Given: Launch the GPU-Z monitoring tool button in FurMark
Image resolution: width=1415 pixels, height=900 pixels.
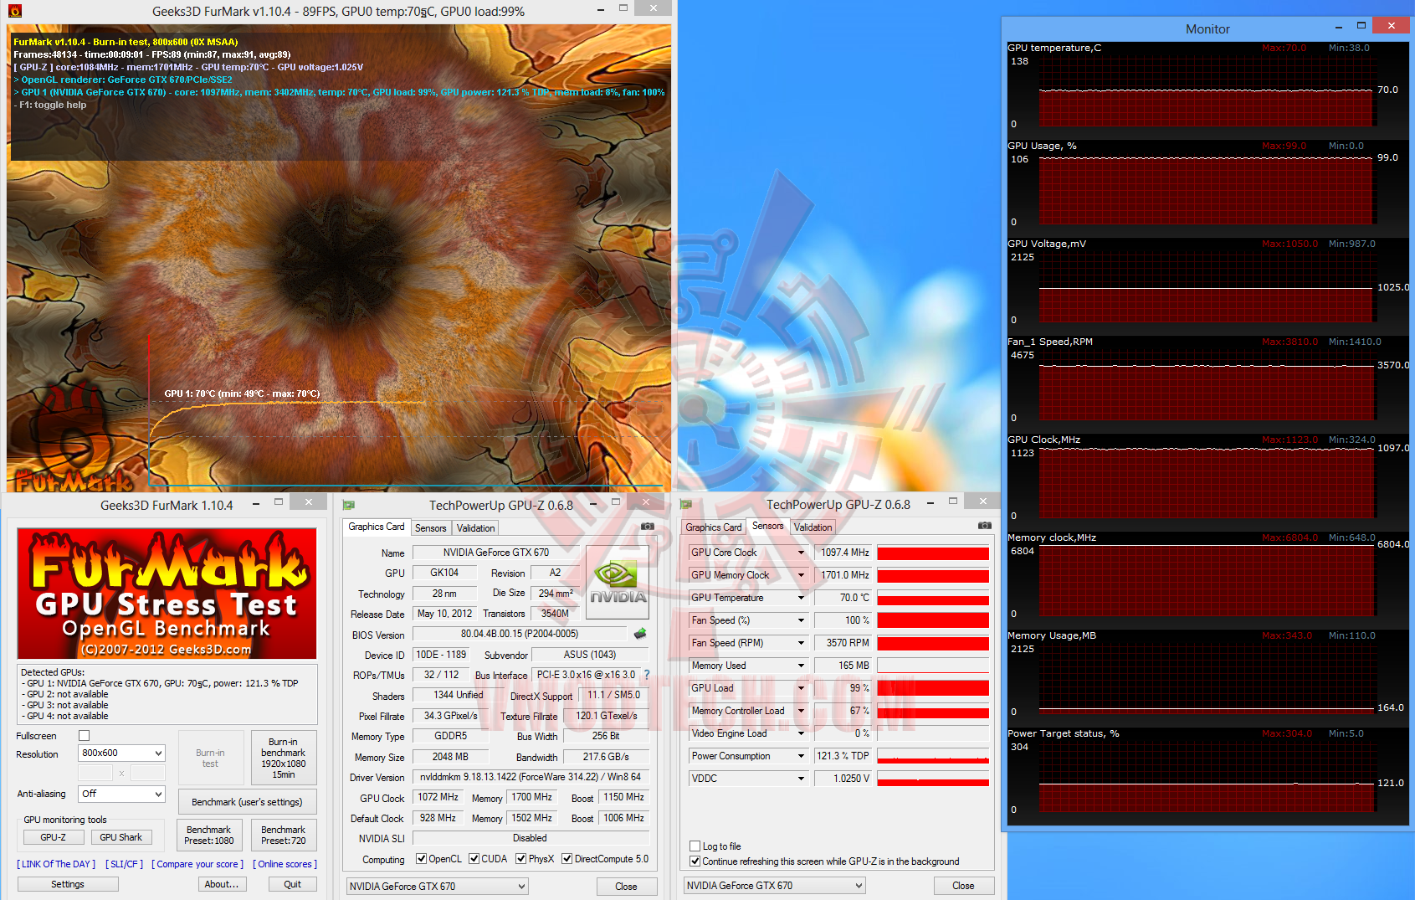Looking at the screenshot, I should [53, 837].
